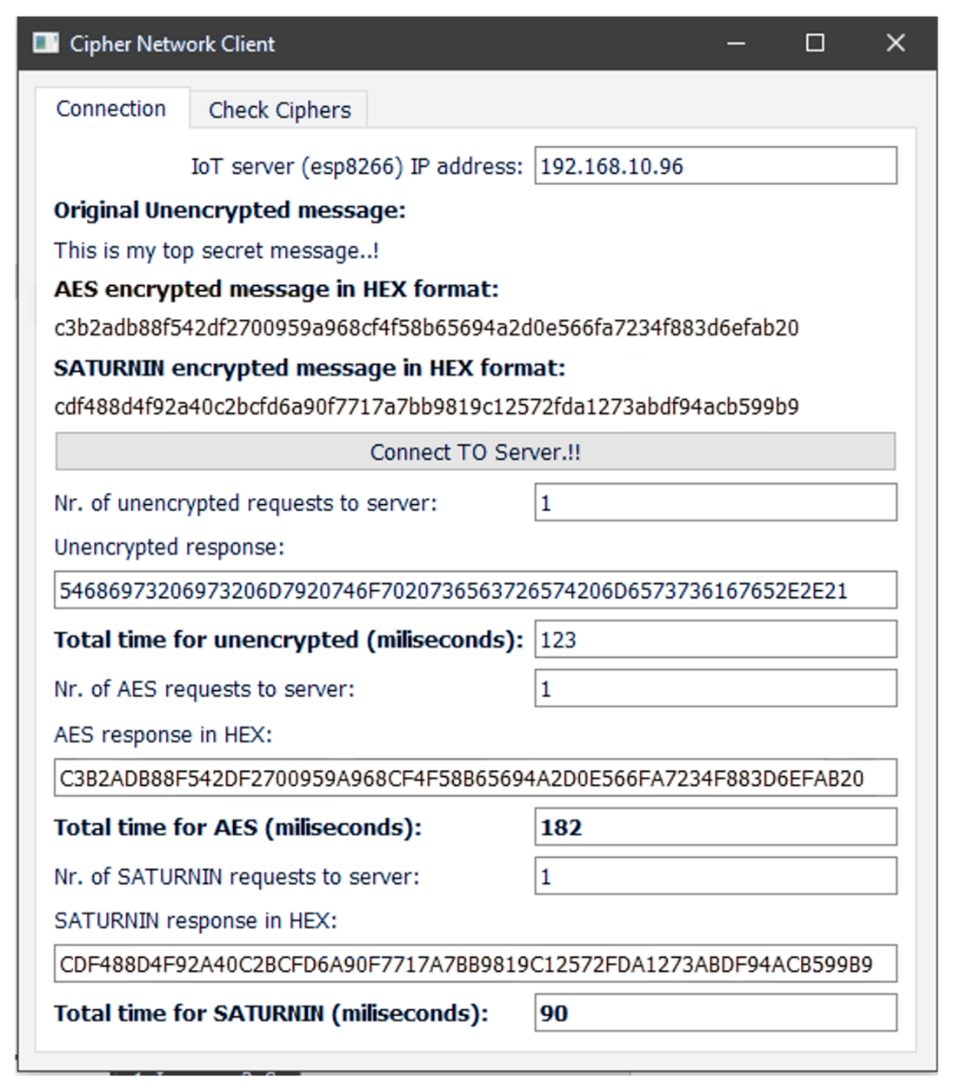Maximize the Cipher Network Client window

point(815,43)
